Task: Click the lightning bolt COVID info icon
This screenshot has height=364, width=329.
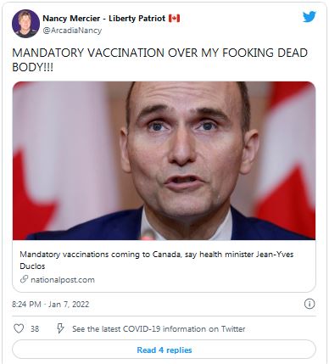Action: click(60, 328)
